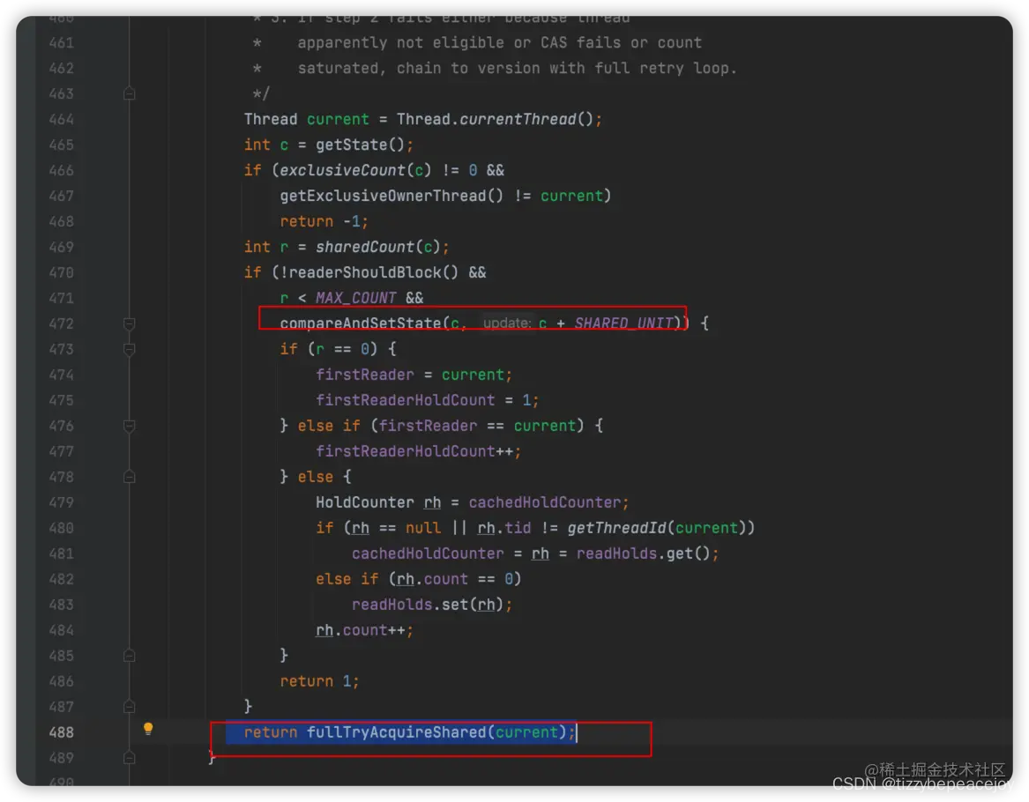Click the fold end marker at line 487
The image size is (1029, 802).
[130, 707]
